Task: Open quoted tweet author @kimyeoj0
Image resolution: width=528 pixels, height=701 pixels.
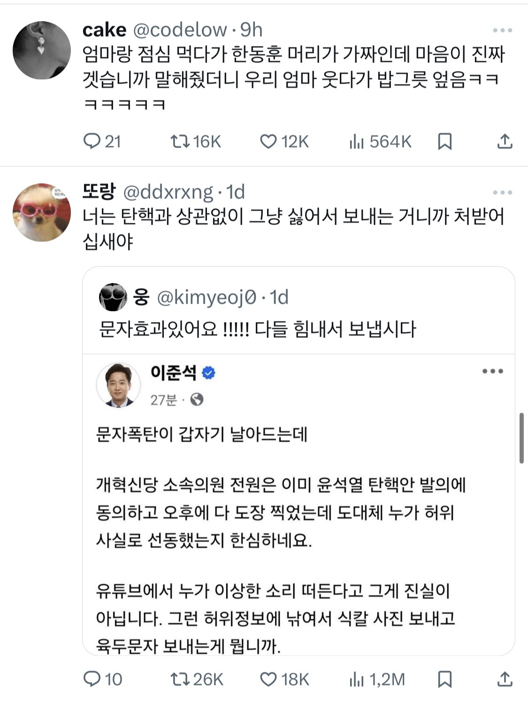Action: tap(207, 297)
